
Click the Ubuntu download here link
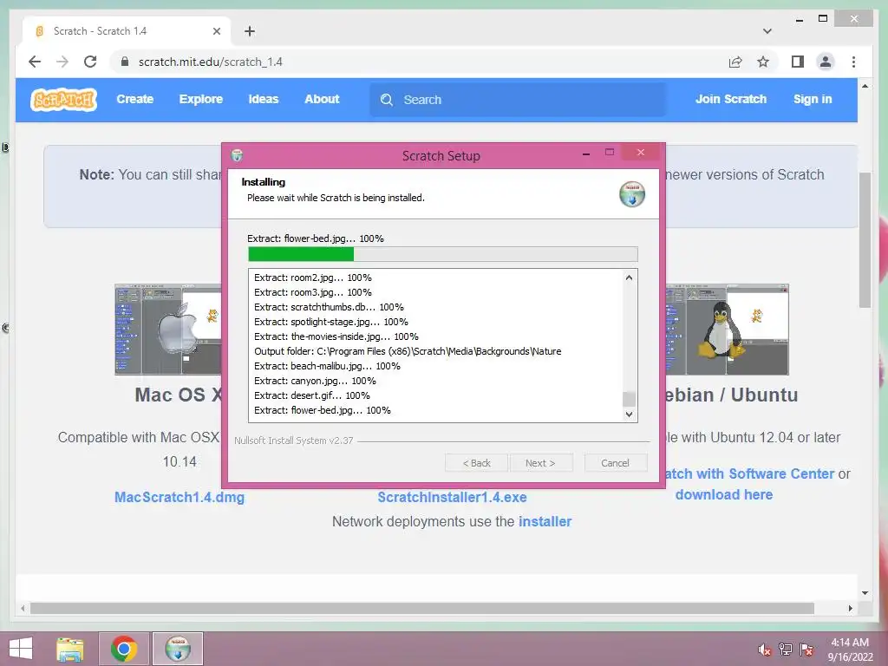[724, 494]
